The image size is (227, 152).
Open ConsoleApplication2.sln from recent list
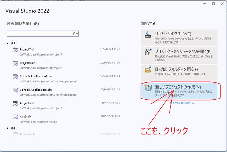click(66, 79)
